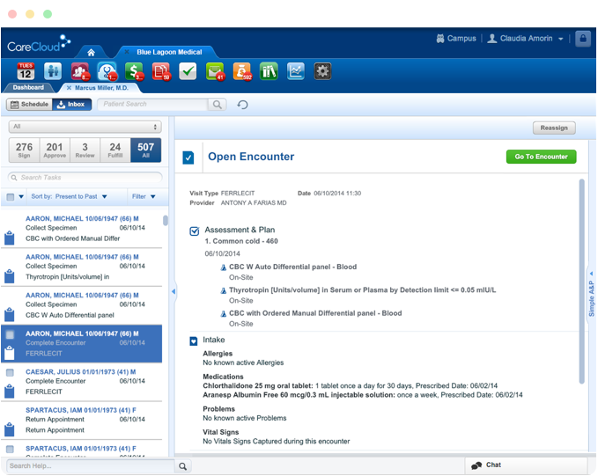The width and height of the screenshot is (598, 476).
Task: Click the heart Intake section icon
Action: 194,341
